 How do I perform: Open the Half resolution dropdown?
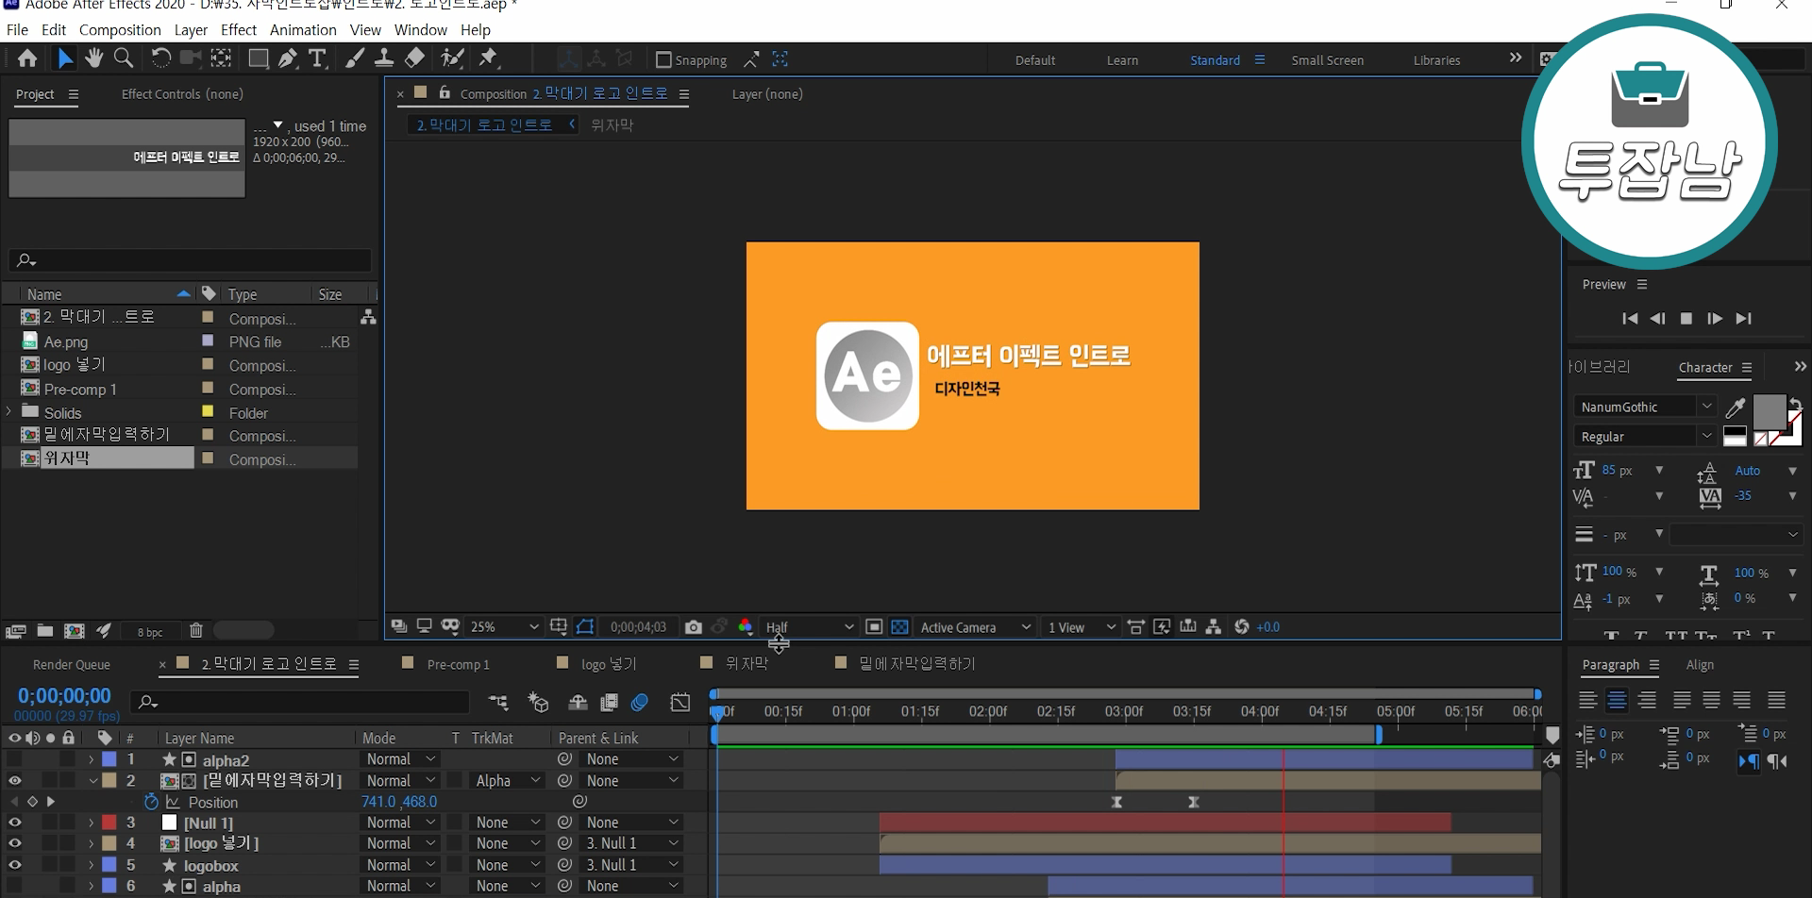(810, 627)
